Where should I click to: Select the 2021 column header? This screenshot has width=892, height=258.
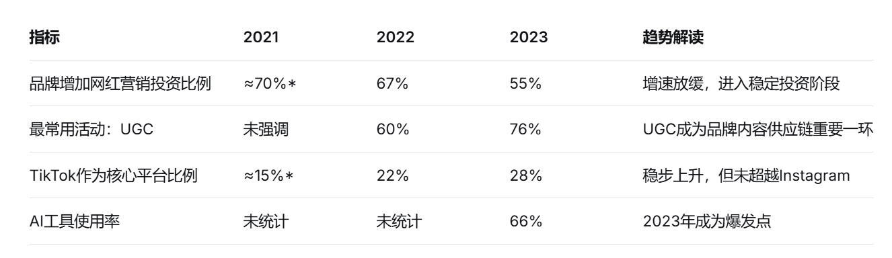261,38
